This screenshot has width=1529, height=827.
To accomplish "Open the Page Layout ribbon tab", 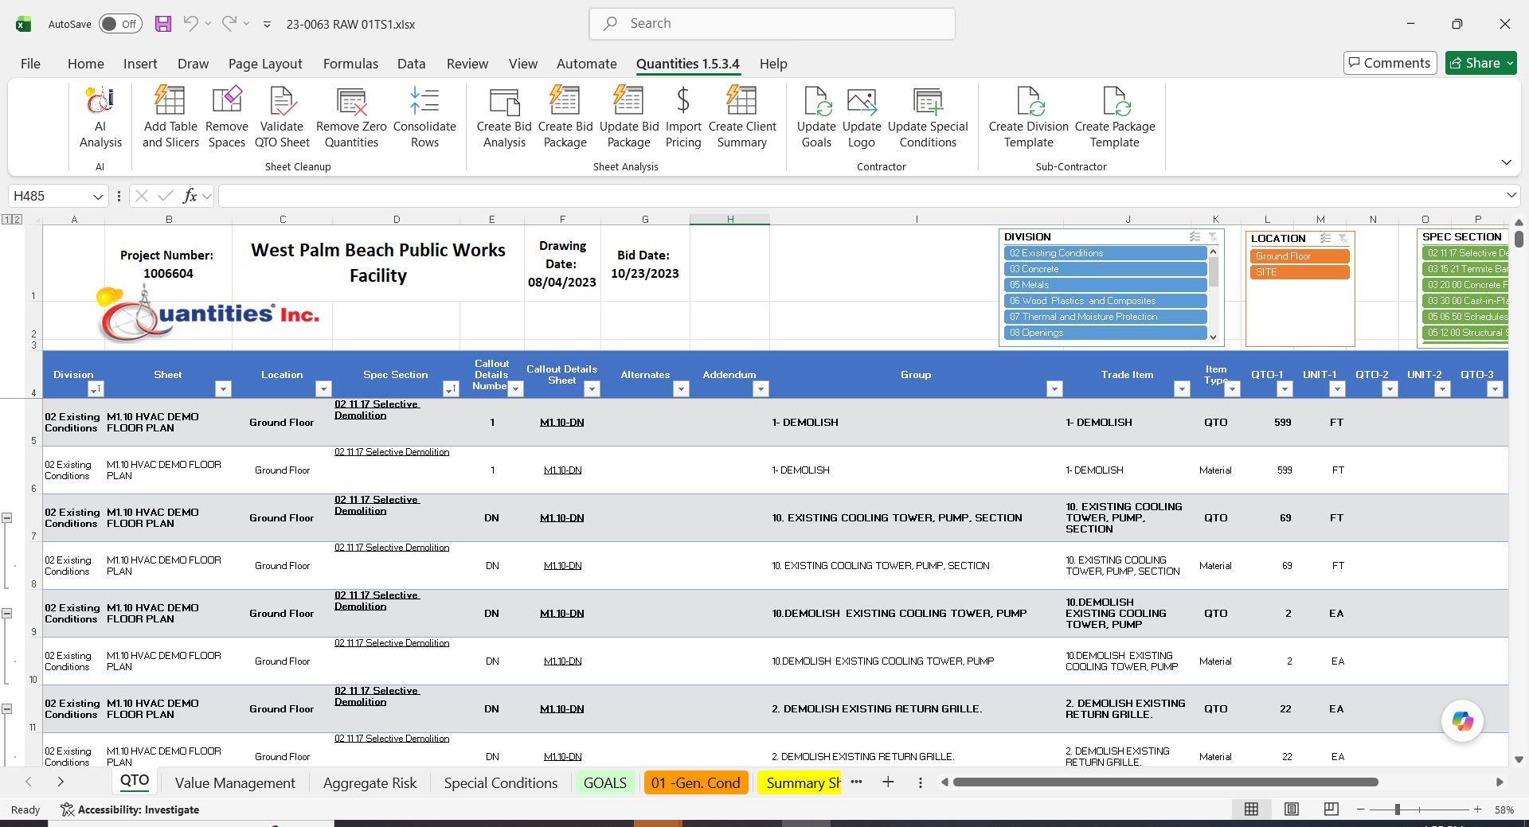I will point(265,64).
